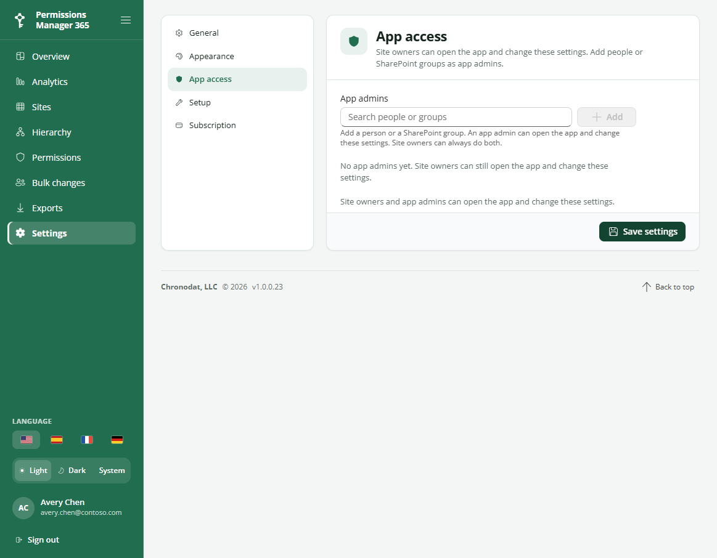This screenshot has width=717, height=558.
Task: Click the Settings gear icon in sidebar
Action: pos(20,233)
